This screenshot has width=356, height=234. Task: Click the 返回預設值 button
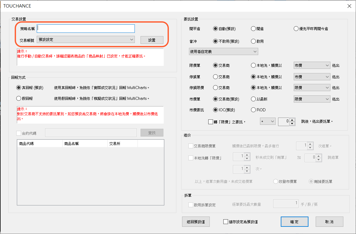coord(196,222)
